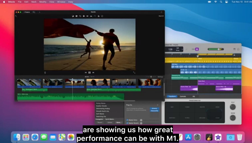Click the Master Echo slider knob

point(141,120)
